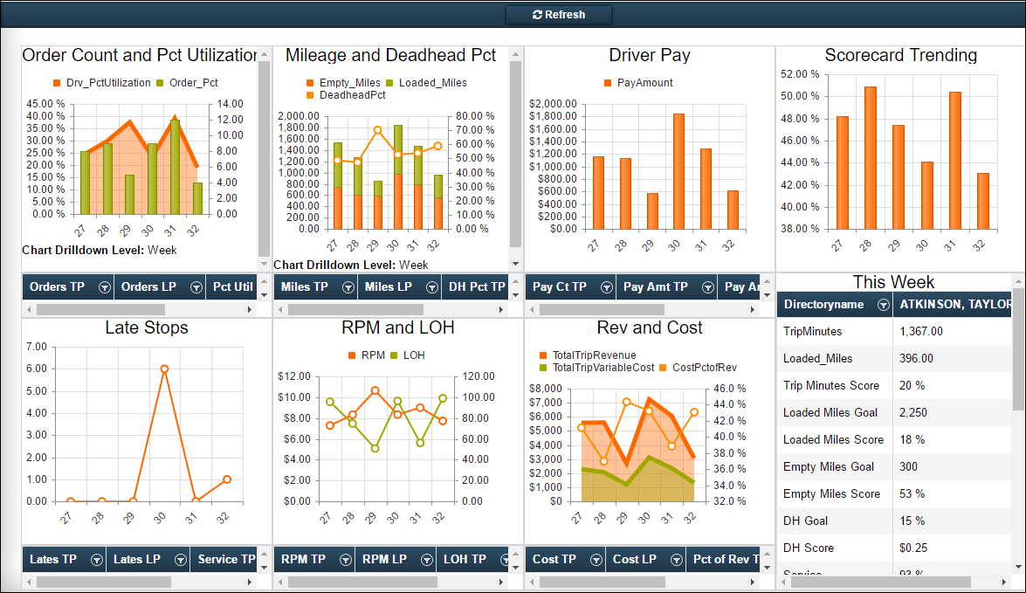Click the Refresh button

[x=559, y=14]
